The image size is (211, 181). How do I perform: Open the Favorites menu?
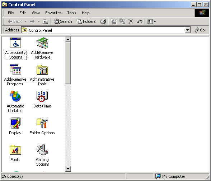[53, 13]
